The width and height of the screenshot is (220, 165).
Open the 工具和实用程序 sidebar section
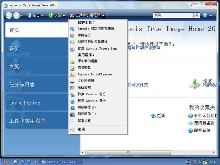(x=37, y=121)
